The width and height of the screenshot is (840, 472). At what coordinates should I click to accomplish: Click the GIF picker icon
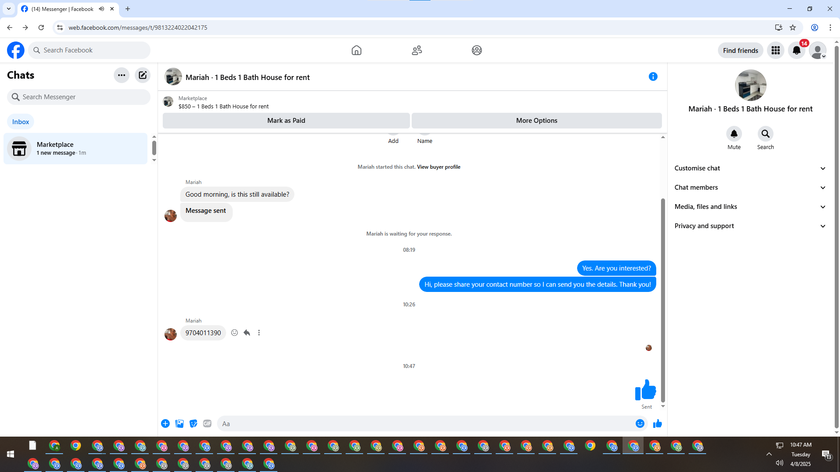coord(207,423)
